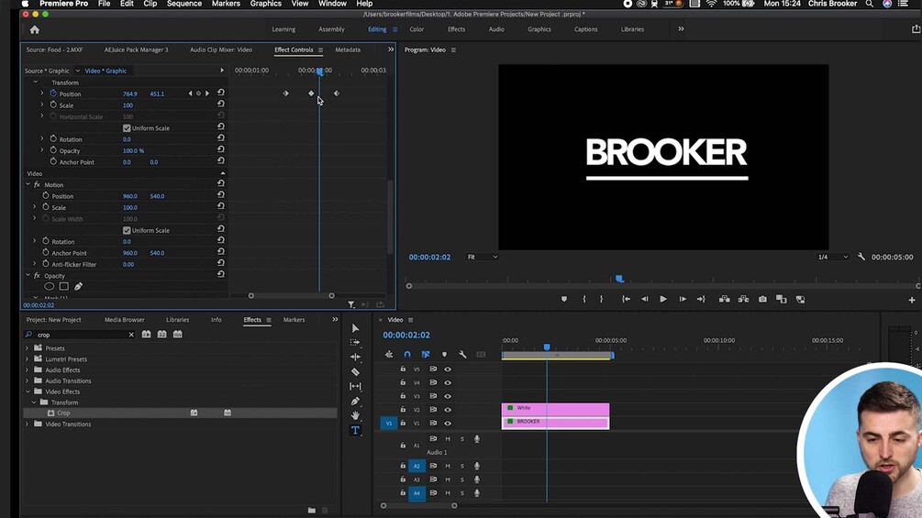Image resolution: width=922 pixels, height=518 pixels.
Task: Expand Presets folder in Effects
Action: pos(27,348)
